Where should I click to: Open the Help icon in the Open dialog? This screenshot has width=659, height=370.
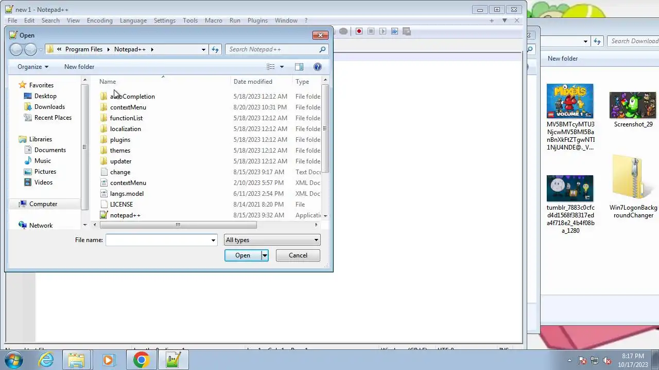(x=318, y=67)
